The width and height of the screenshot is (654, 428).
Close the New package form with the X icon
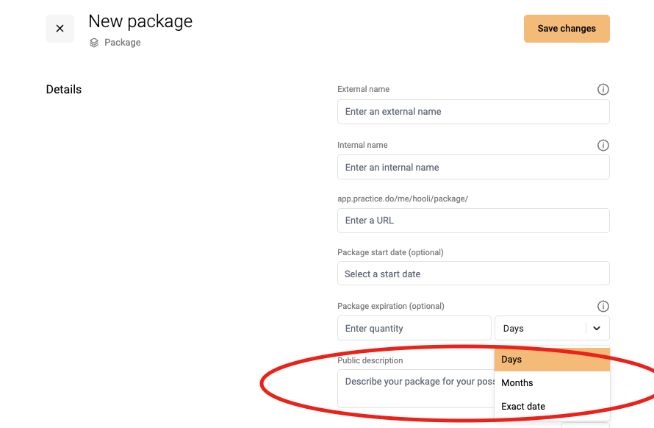pyautogui.click(x=60, y=29)
